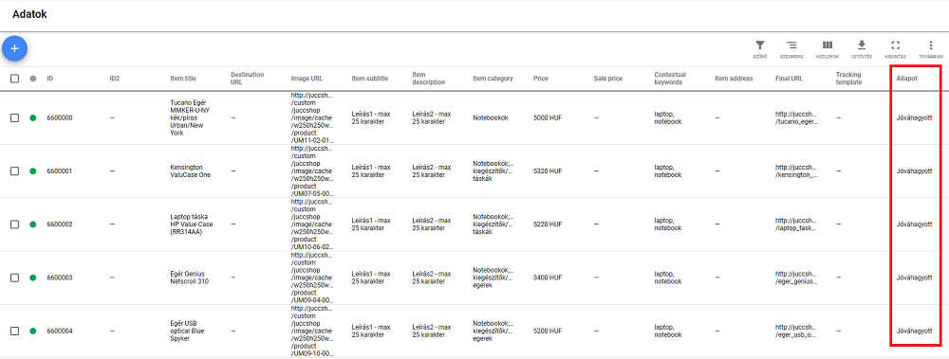Viewport: 949px width, 359px height.
Task: Sort by the ID2 column header
Action: [x=115, y=79]
